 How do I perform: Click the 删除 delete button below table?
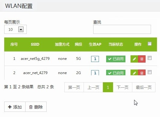[x=36, y=107]
